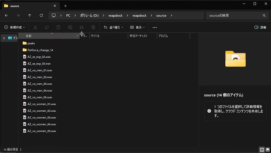Click the AZ_vo_women_05.wav file icon
The image size is (271, 153).
[25, 131]
